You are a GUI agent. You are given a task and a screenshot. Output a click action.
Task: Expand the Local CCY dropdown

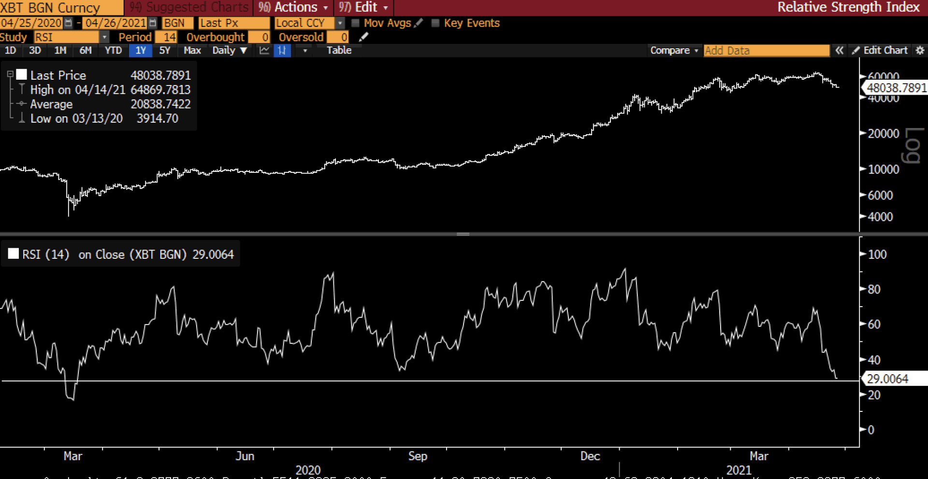340,23
